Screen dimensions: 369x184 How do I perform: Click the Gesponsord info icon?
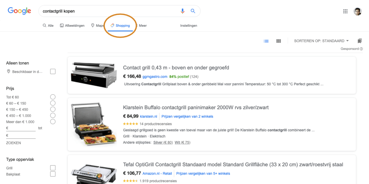pyautogui.click(x=361, y=49)
